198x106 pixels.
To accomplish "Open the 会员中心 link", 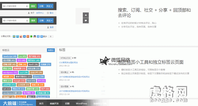I will [x=40, y=13].
